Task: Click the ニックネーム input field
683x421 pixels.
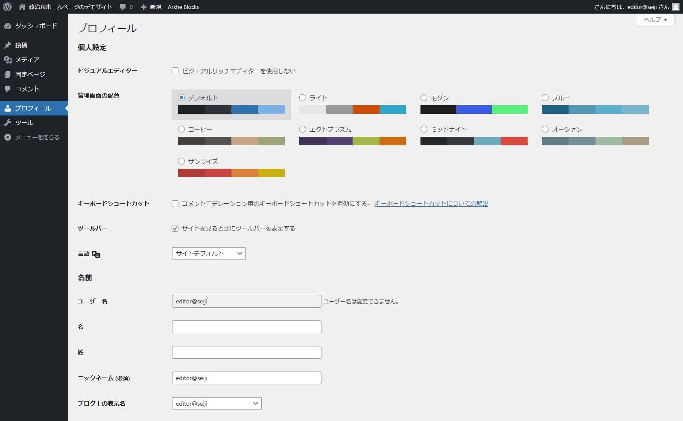Action: [247, 378]
